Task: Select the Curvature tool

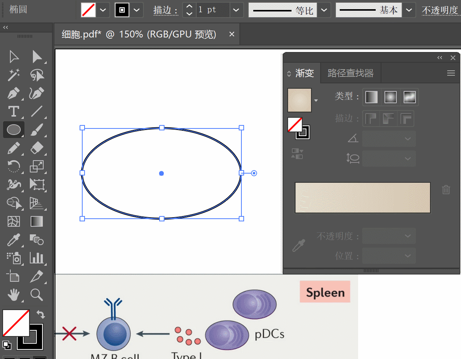Action: pyautogui.click(x=37, y=94)
